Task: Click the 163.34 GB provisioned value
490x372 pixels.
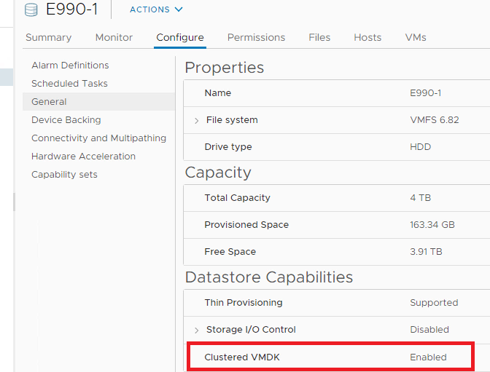Action: coord(432,225)
